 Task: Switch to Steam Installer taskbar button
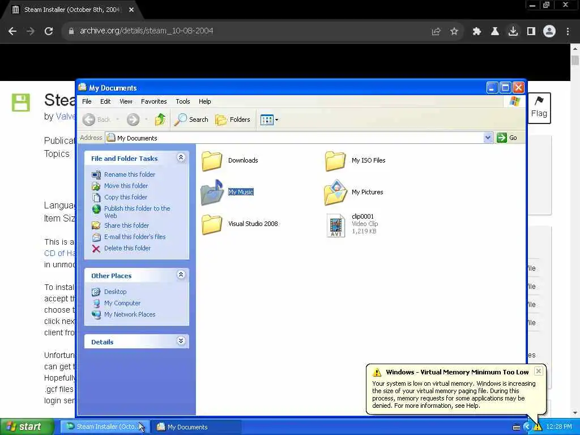(105, 427)
